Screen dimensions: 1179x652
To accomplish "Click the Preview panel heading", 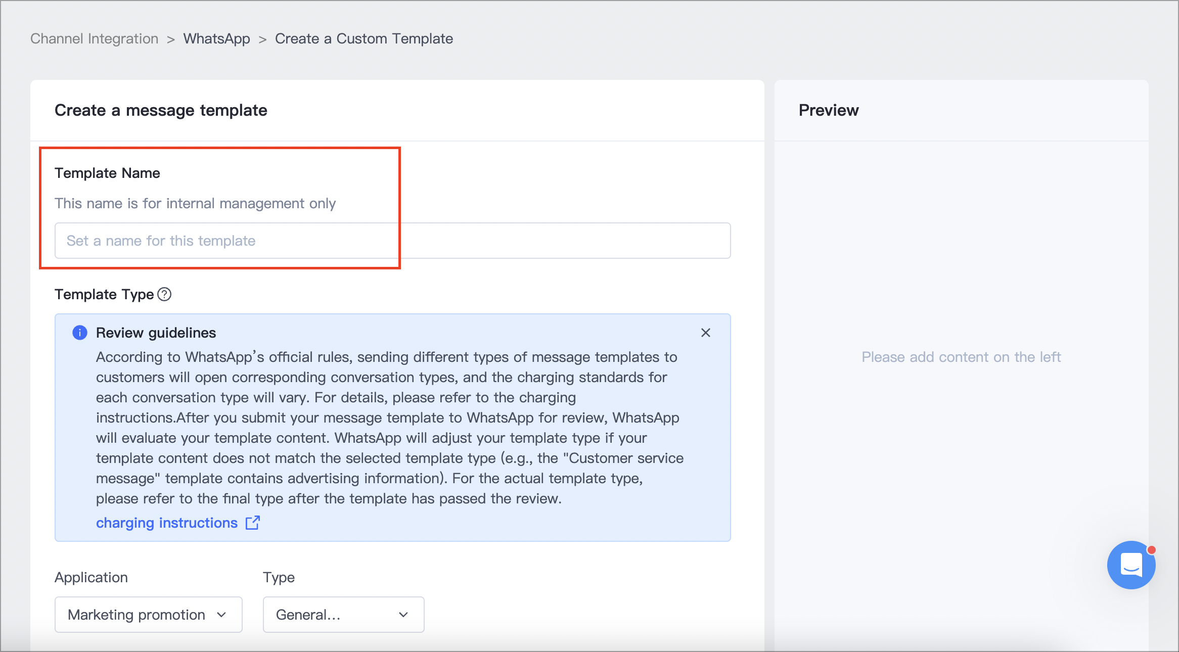I will (x=829, y=110).
